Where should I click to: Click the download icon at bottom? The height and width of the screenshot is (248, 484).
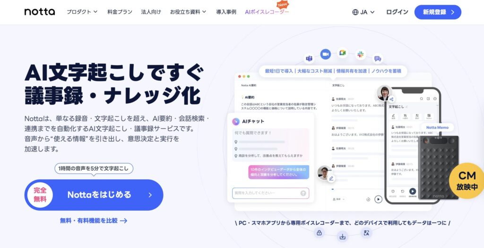click(x=342, y=237)
